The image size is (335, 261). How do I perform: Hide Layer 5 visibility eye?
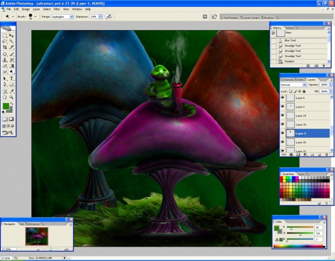pyautogui.click(x=283, y=133)
